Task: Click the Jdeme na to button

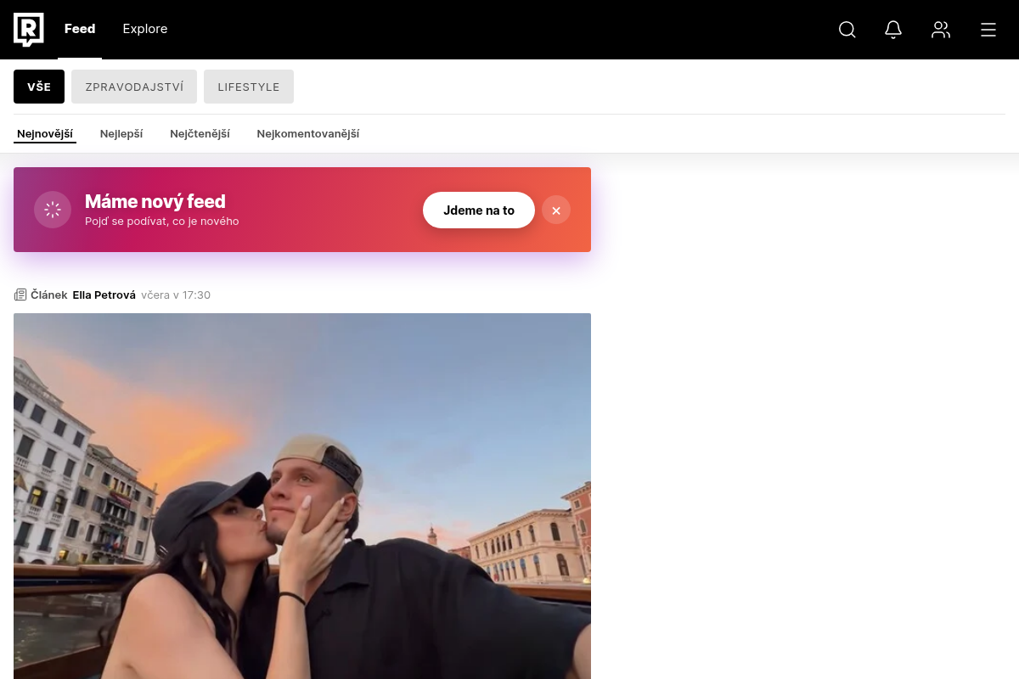Action: pos(479,210)
